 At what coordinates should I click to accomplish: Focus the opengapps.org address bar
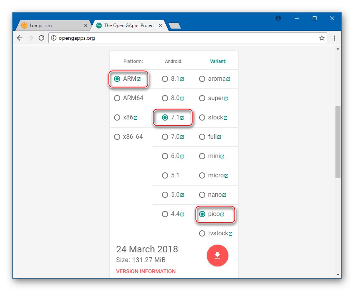tap(187, 38)
